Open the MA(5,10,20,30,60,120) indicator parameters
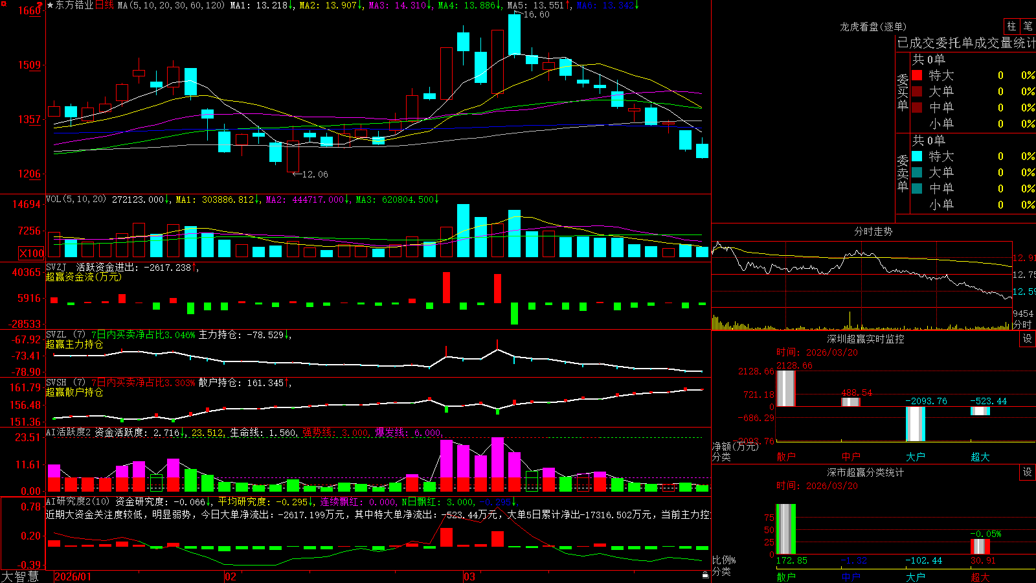 171,5
